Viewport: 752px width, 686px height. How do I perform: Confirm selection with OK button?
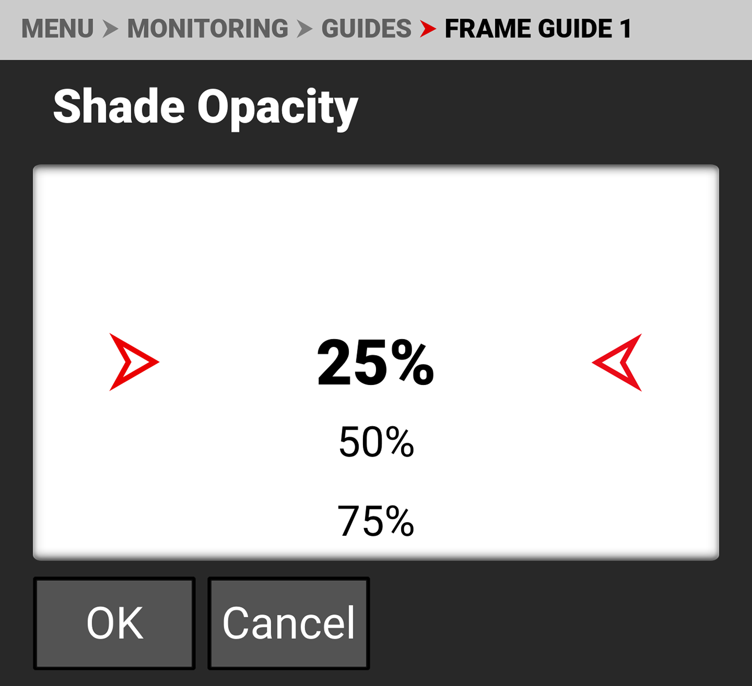114,623
